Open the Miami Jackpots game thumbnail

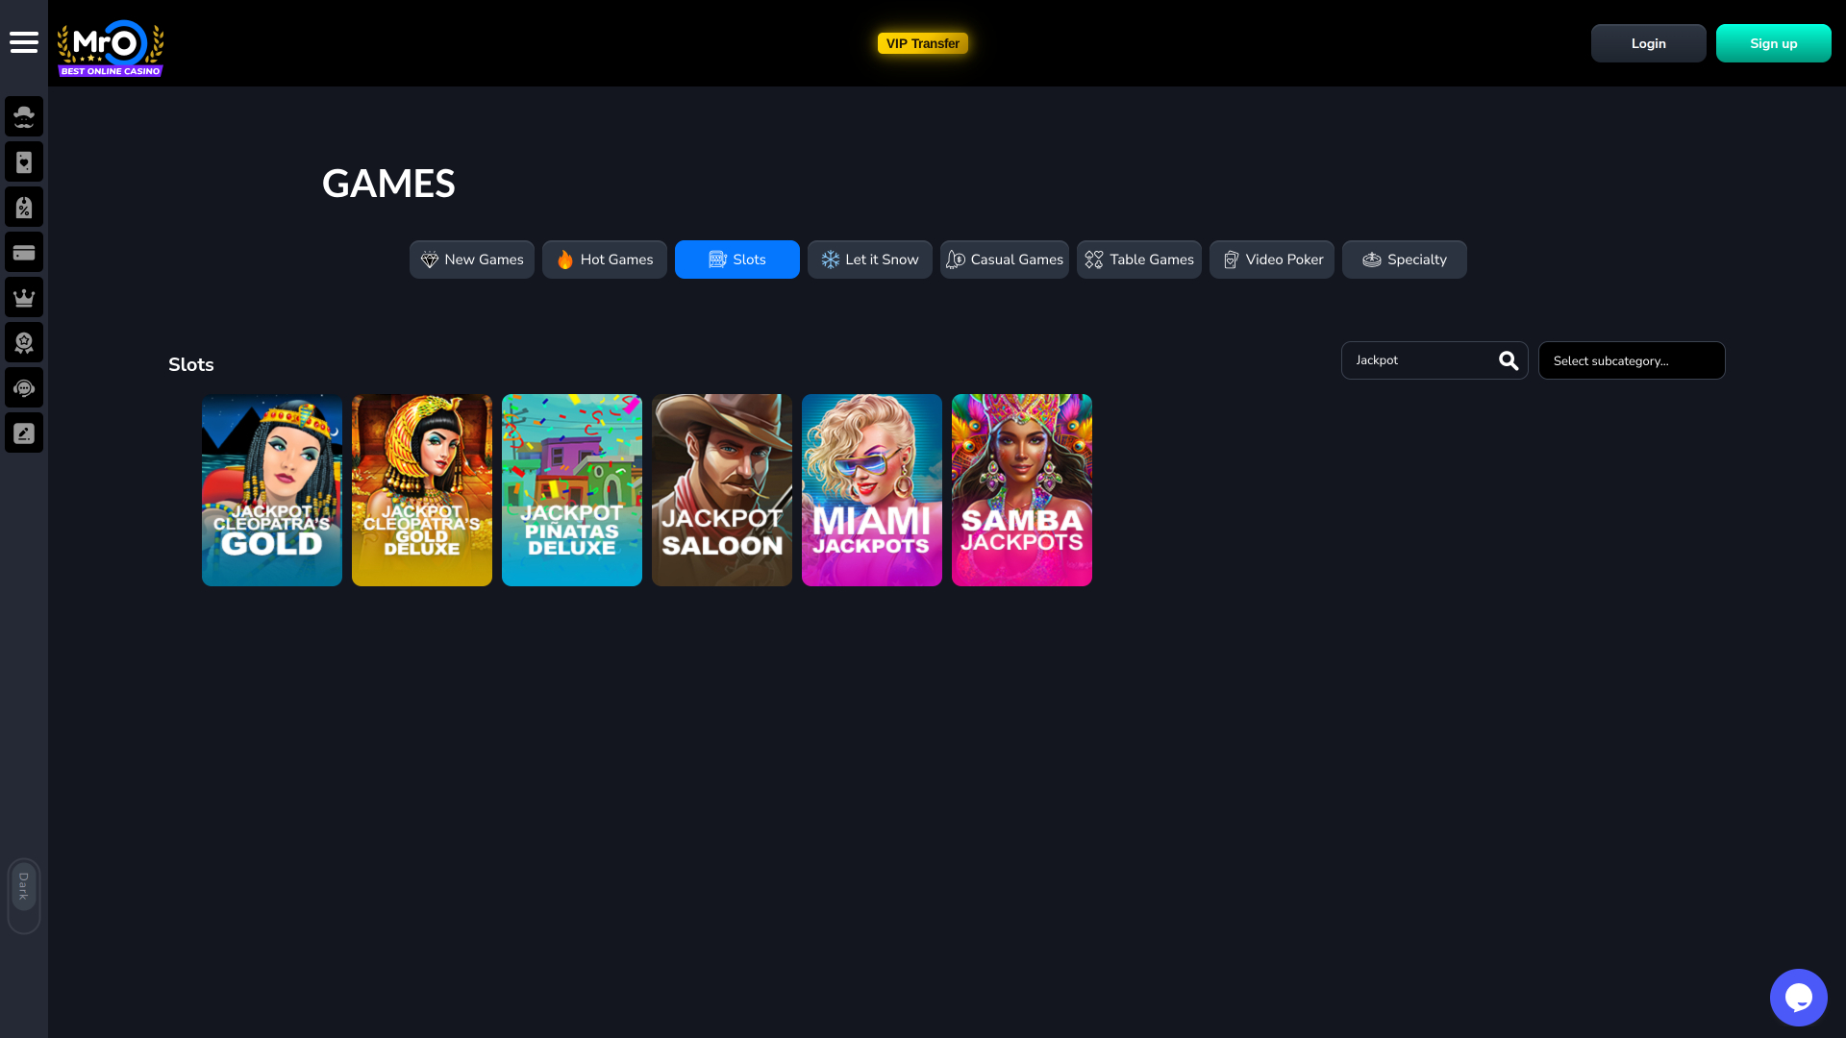(871, 489)
